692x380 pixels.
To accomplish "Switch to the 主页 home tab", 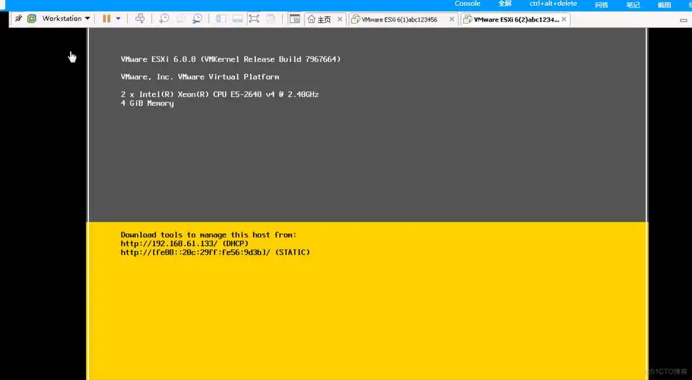I will point(320,19).
